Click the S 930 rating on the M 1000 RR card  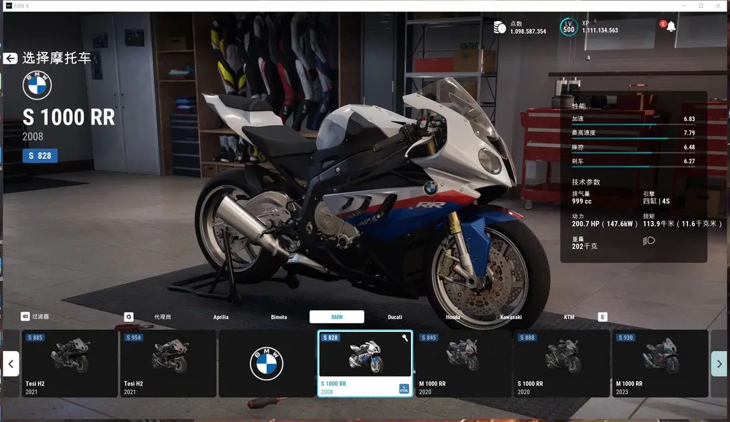[x=625, y=337]
